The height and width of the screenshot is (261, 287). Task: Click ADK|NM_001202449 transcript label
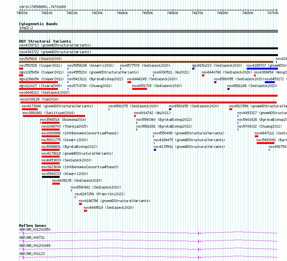point(35,246)
